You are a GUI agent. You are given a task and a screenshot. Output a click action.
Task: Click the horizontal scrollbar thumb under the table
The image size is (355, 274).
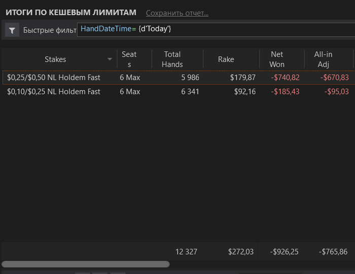[x=86, y=264]
